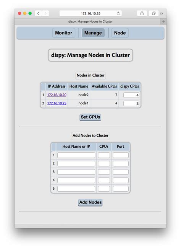181x249 pixels.
Task: Open the 172.16.10.25 node link
Action: click(57, 103)
